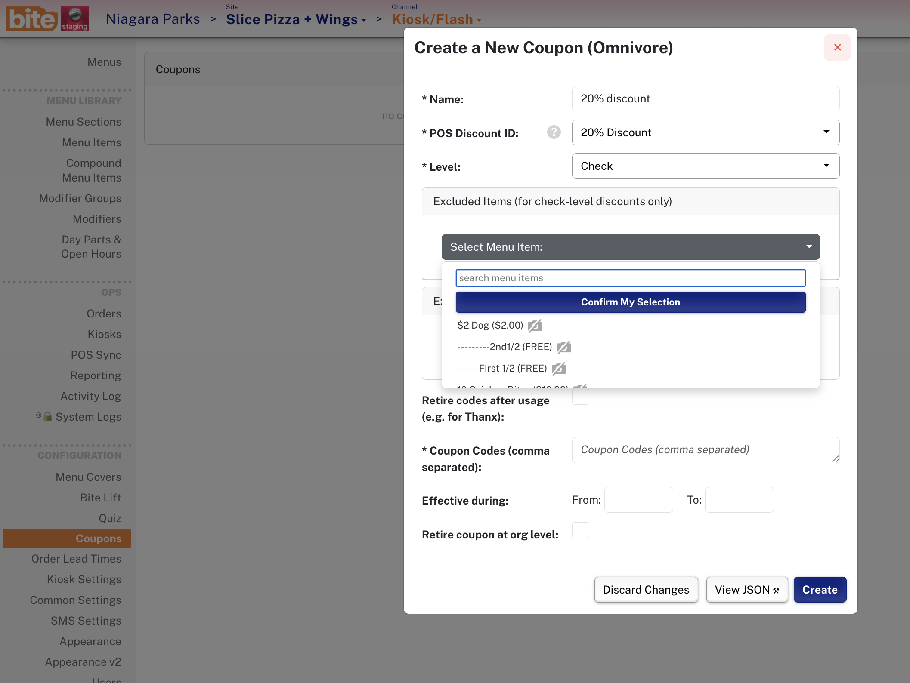This screenshot has height=683, width=910.
Task: Open Kiosks in sidebar
Action: coord(104,334)
